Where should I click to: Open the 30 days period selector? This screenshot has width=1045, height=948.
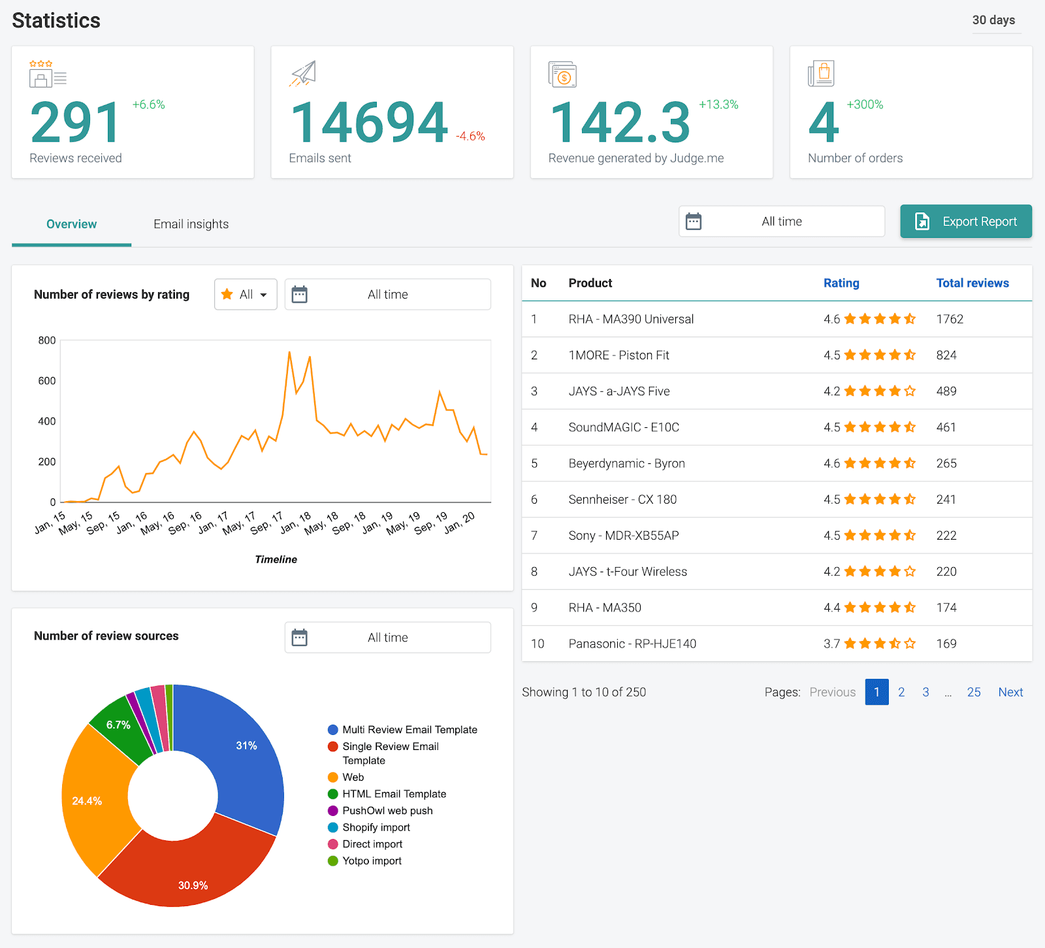click(993, 20)
